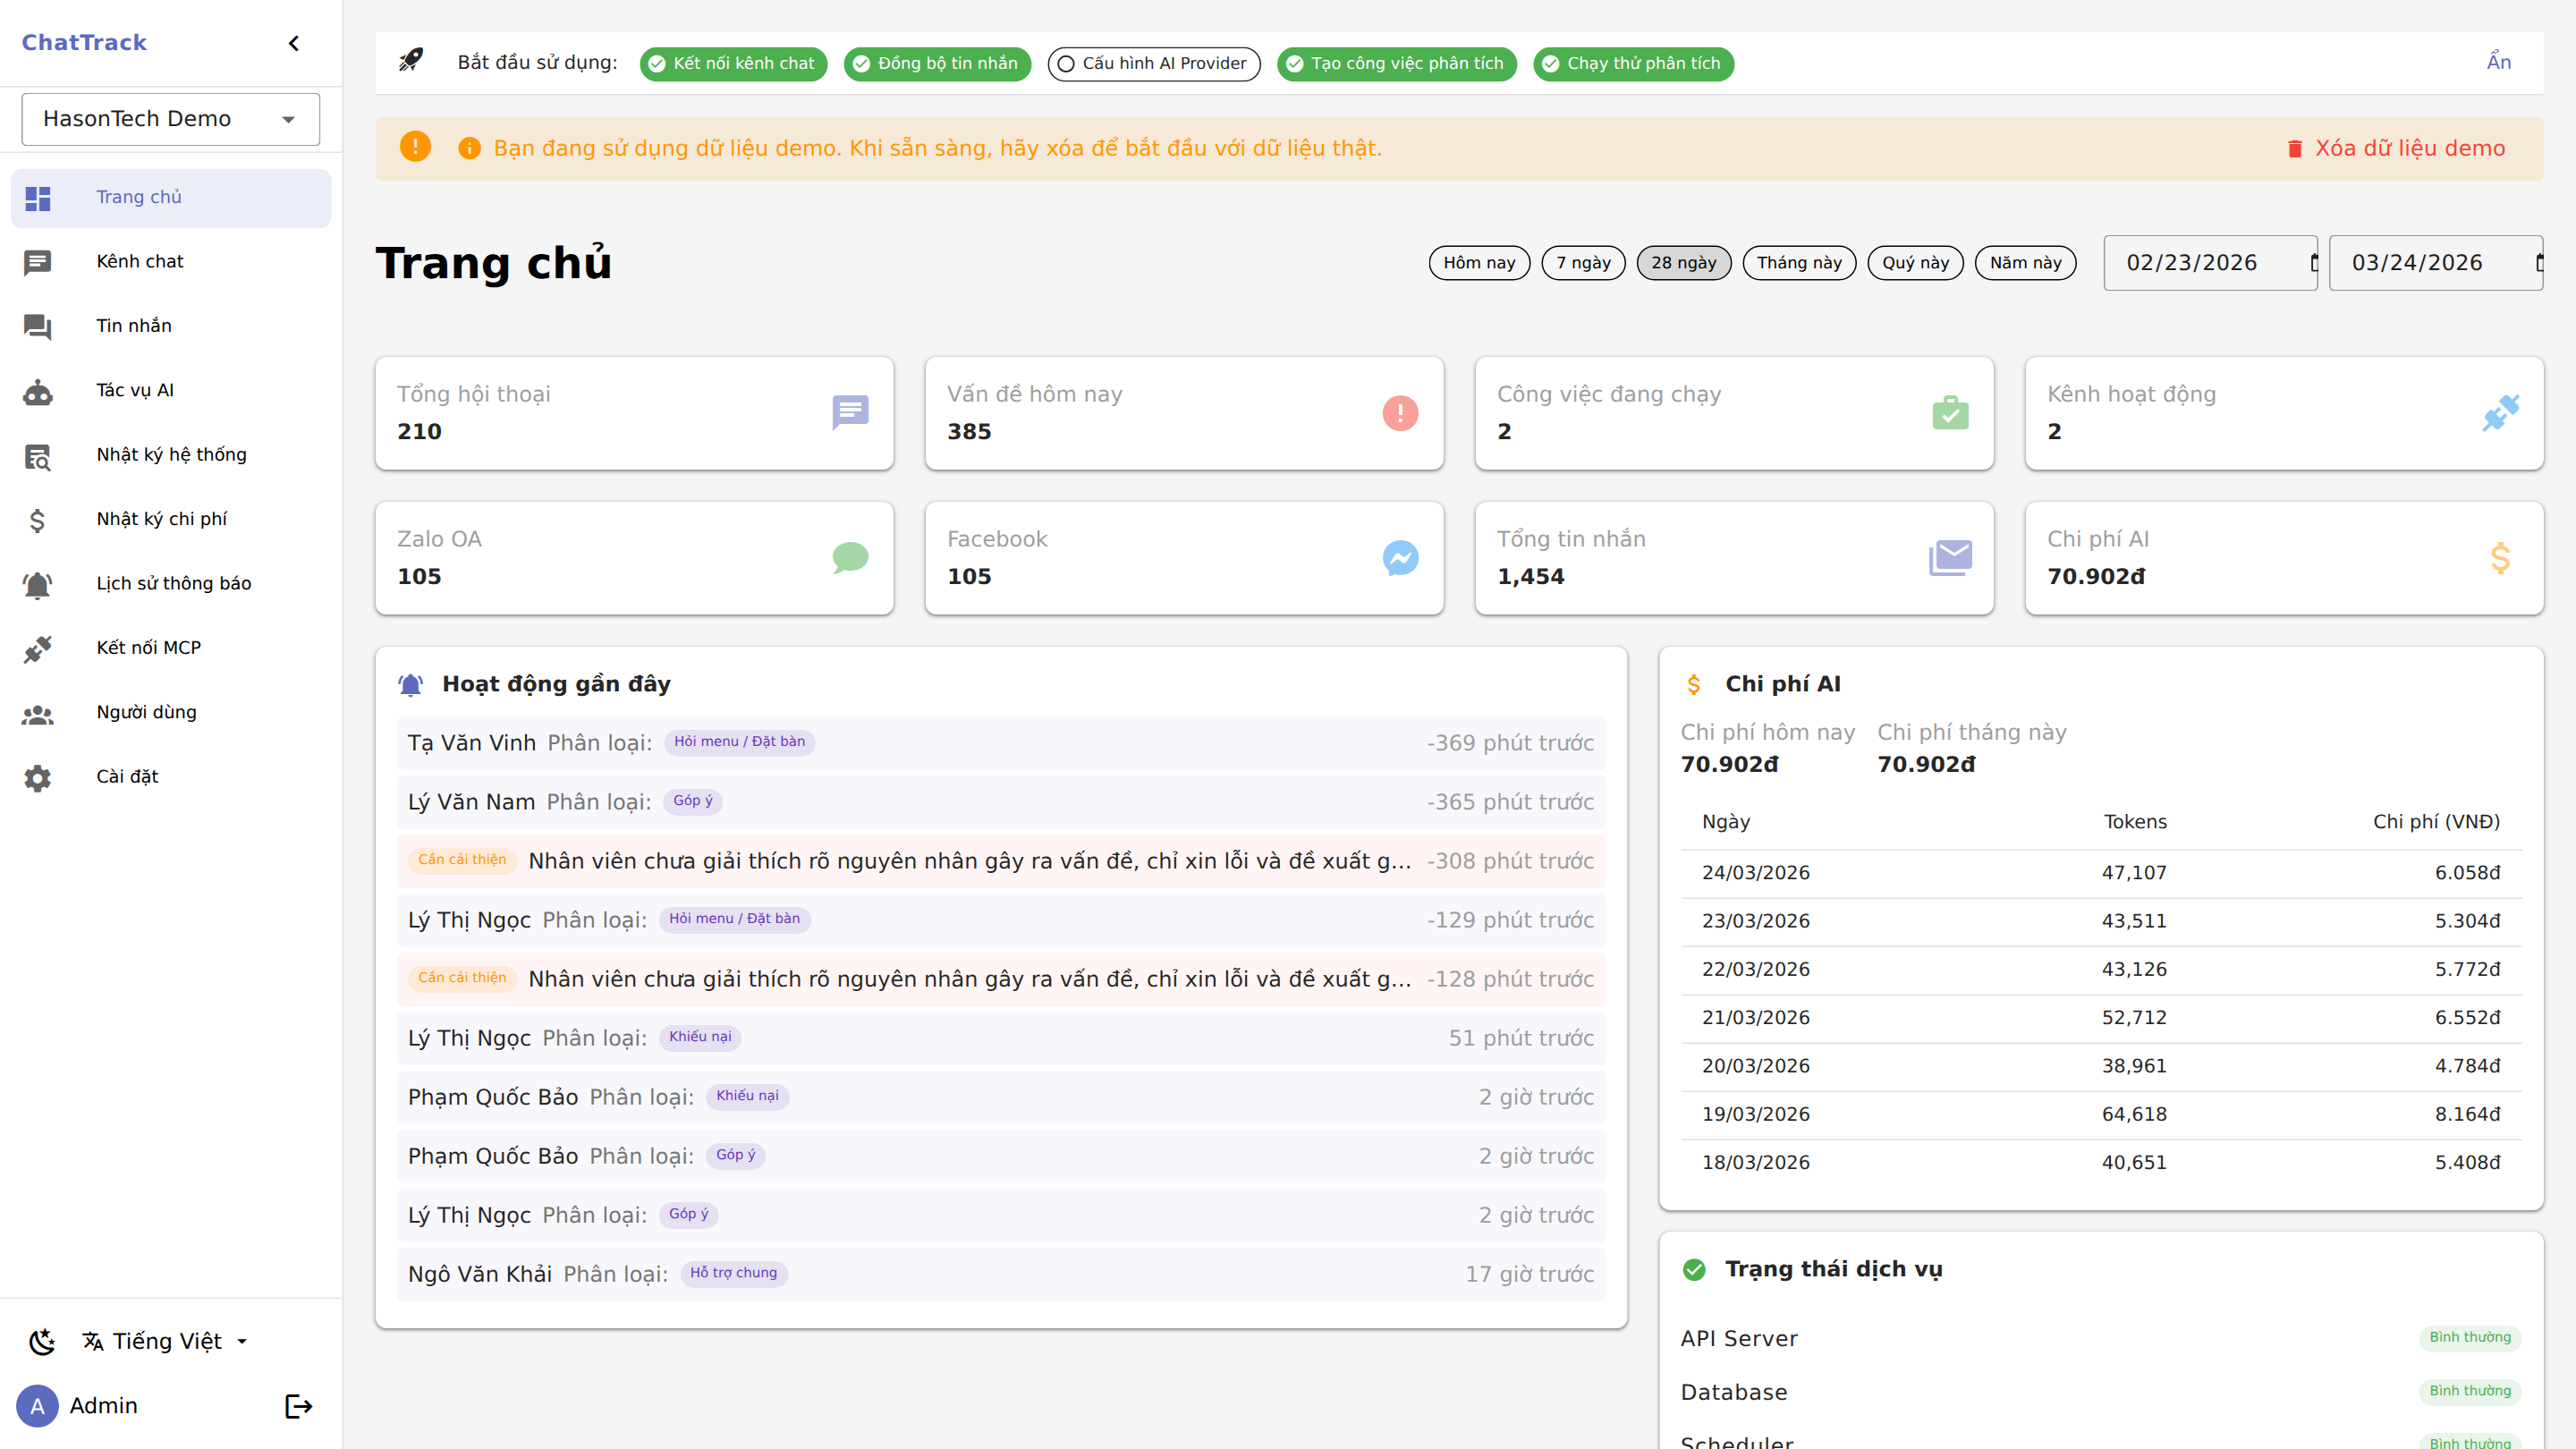The width and height of the screenshot is (2576, 1449).
Task: Open the HasonTech Demo workspace dropdown
Action: (x=170, y=118)
